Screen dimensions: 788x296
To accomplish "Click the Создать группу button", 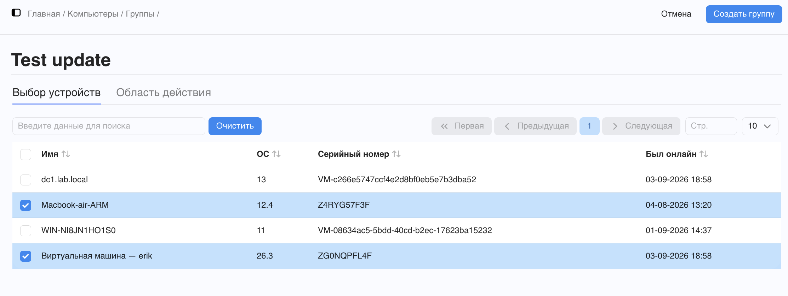I will 744,14.
